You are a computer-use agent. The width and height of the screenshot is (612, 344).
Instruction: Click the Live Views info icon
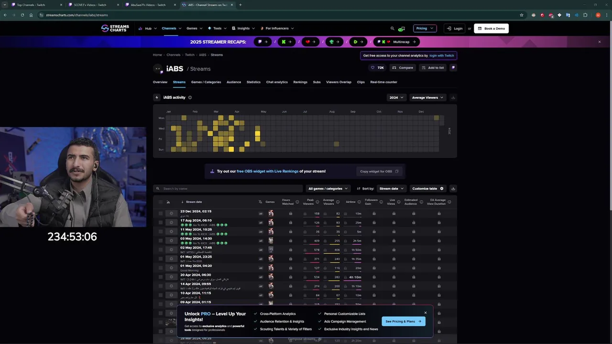click(399, 202)
